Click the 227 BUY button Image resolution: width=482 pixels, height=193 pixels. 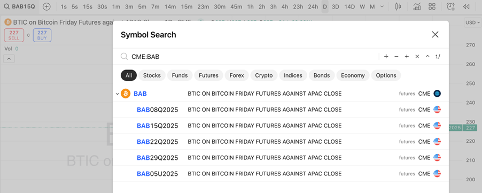click(x=42, y=35)
